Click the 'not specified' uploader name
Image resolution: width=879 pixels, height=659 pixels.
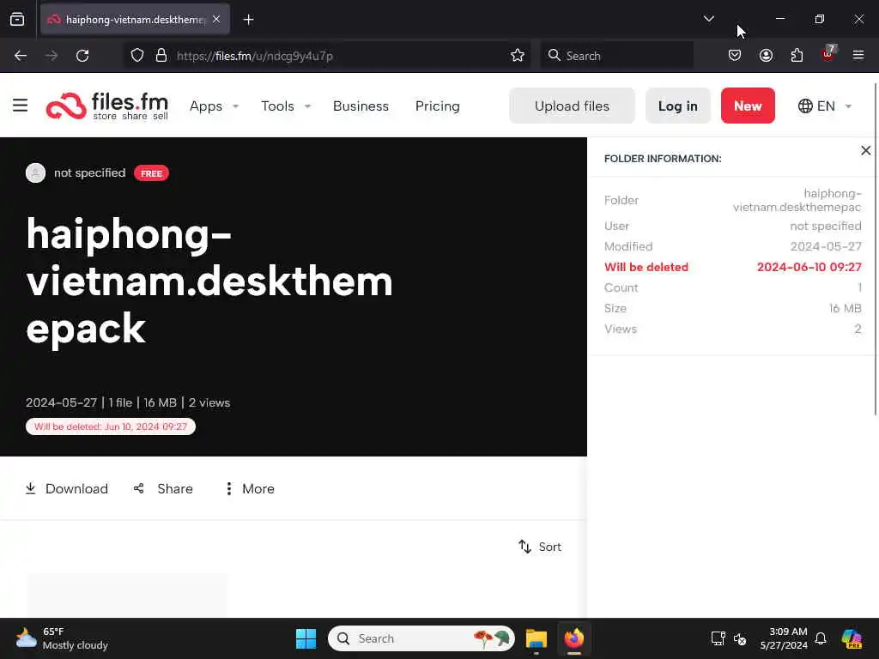coord(89,172)
